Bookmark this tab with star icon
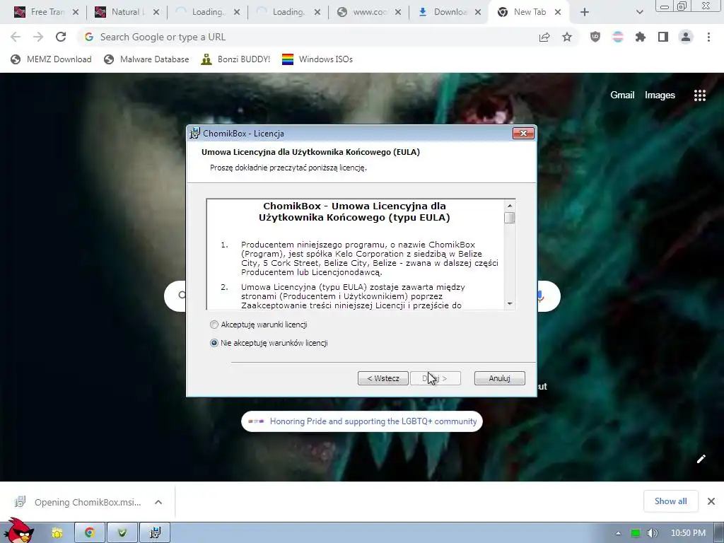Image resolution: width=724 pixels, height=543 pixels. pyautogui.click(x=567, y=37)
